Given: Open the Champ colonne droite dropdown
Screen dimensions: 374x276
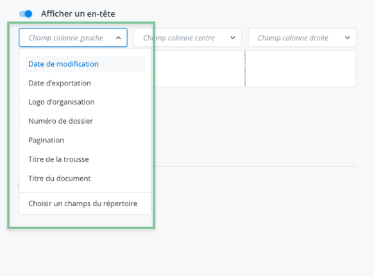Looking at the screenshot, I should coord(302,38).
